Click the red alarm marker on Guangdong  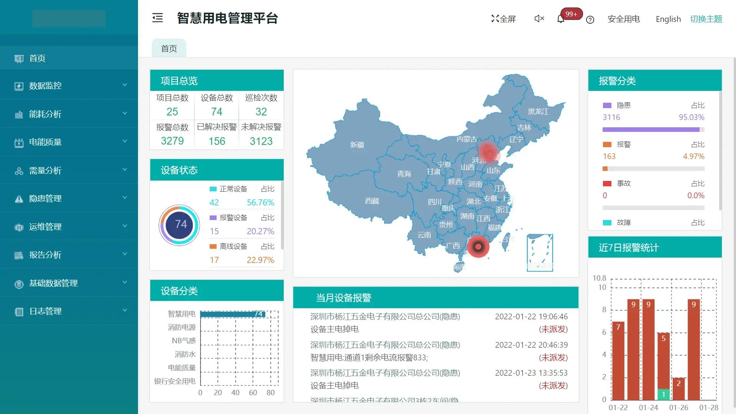(478, 247)
